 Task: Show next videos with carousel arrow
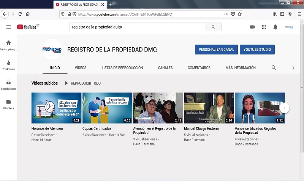pyautogui.click(x=284, y=108)
